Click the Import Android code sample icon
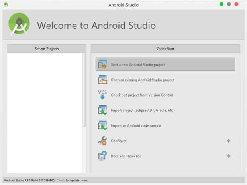Screen dimensions: 247x185 click(x=102, y=125)
